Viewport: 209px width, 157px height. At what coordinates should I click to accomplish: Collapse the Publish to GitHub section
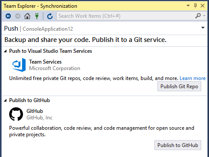[x=5, y=100]
